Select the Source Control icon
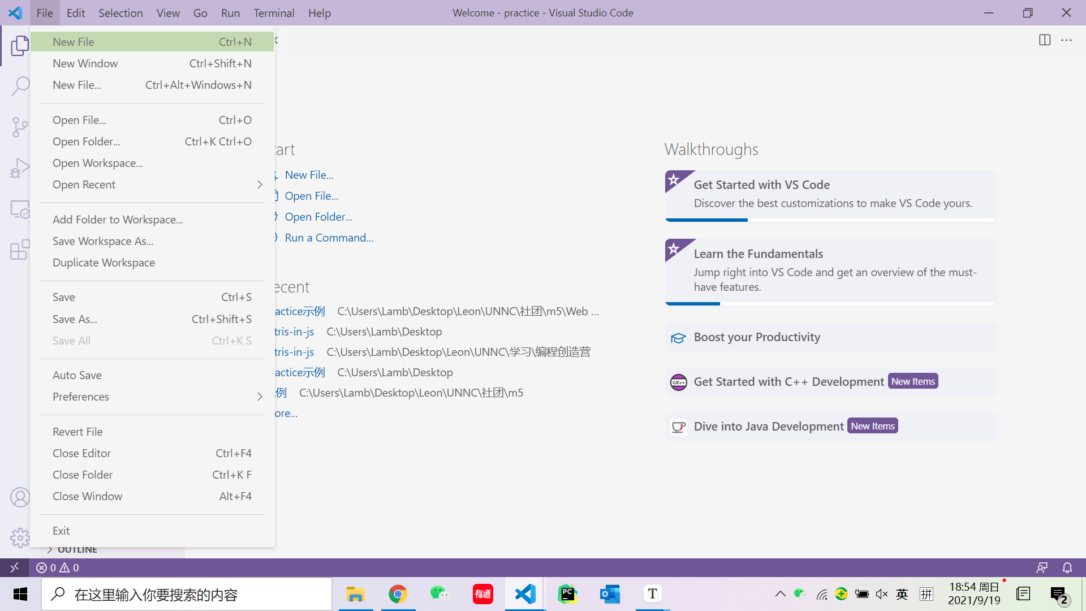The image size is (1086, 611). (x=20, y=127)
